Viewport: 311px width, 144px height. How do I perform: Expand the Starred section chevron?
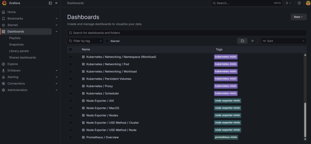click(56, 25)
